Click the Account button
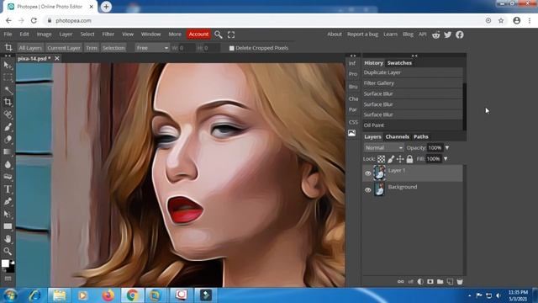The image size is (538, 303). tap(198, 35)
